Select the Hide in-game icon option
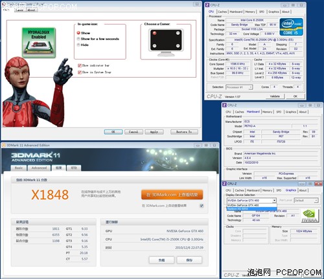324x279 pixels. tap(78, 45)
